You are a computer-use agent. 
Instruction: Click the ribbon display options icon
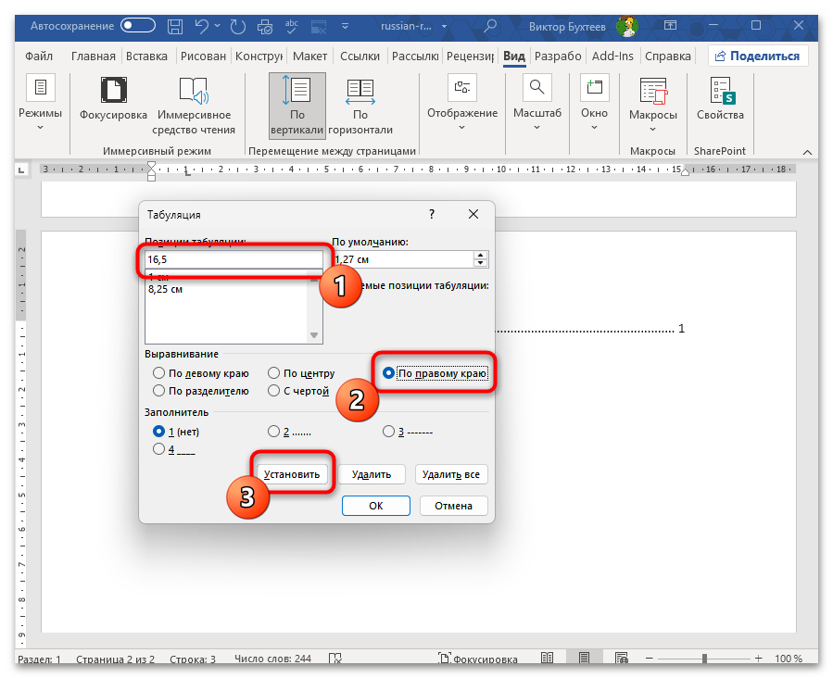tap(671, 26)
